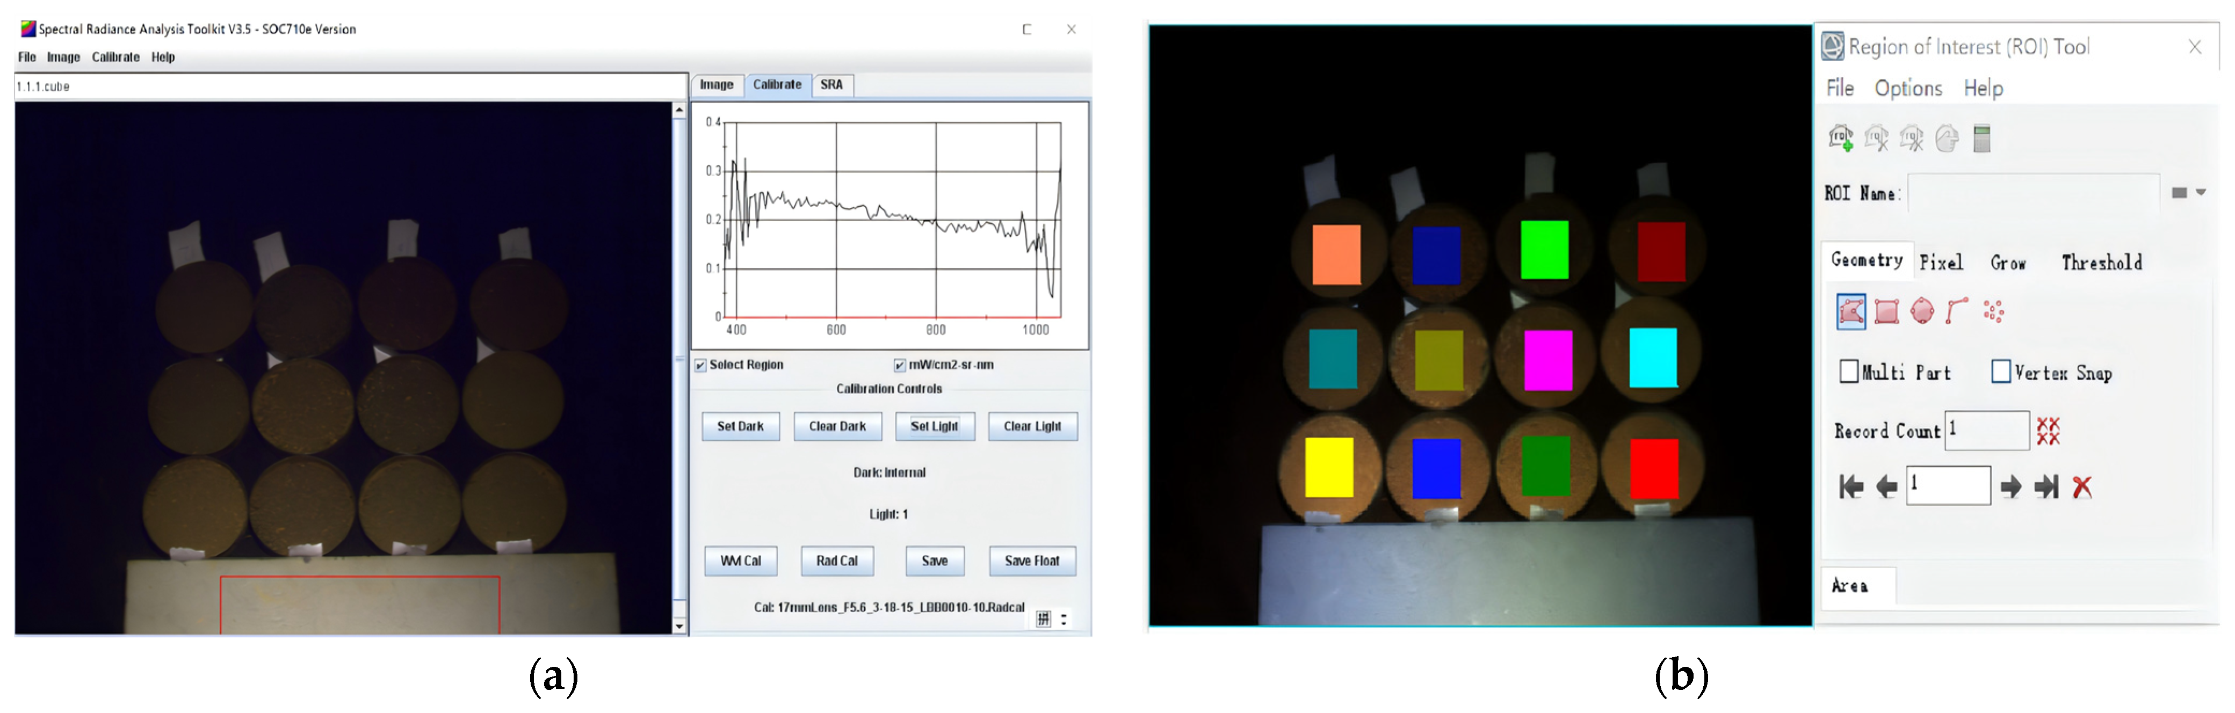Click the ROI statistics calculator icon
Image resolution: width=2235 pixels, height=713 pixels.
click(x=1981, y=139)
